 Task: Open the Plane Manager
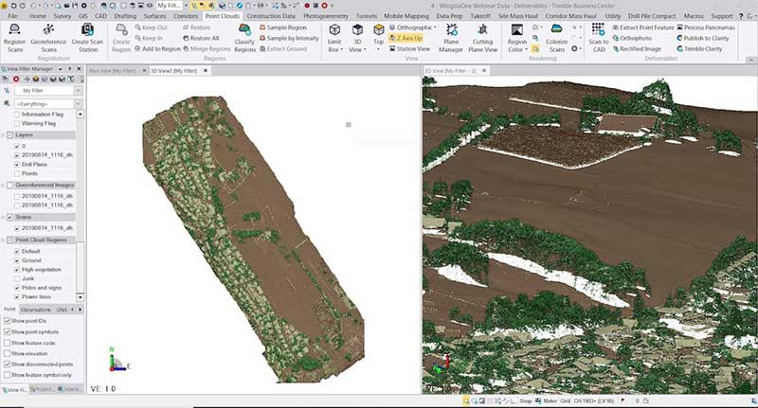pyautogui.click(x=451, y=30)
